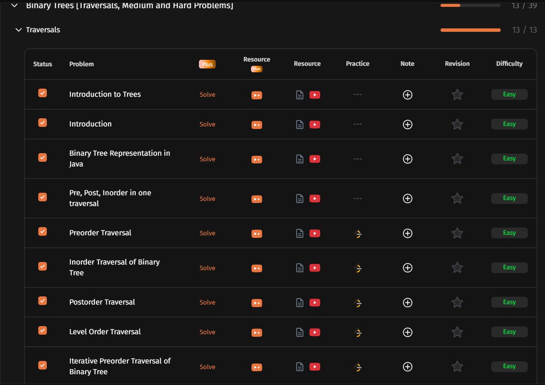This screenshot has width=545, height=385.
Task: Click Solve for Introduction to Trees
Action: pos(207,95)
